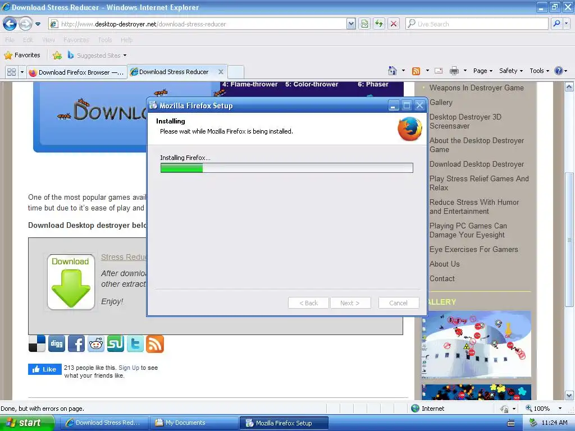Open the Windows start button

[27, 423]
